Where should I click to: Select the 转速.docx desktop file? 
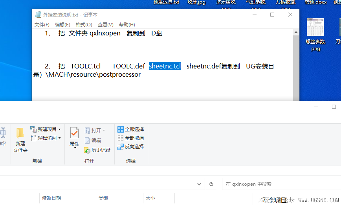(x=315, y=2)
